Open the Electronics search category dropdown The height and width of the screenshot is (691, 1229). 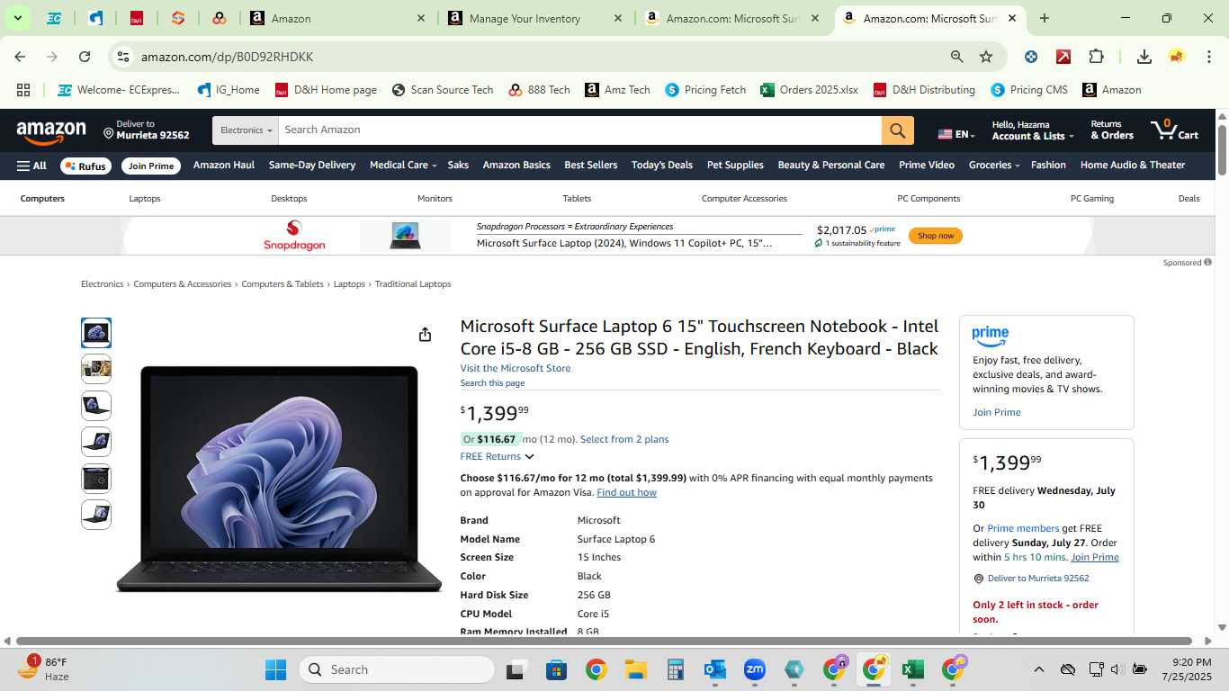coord(246,130)
